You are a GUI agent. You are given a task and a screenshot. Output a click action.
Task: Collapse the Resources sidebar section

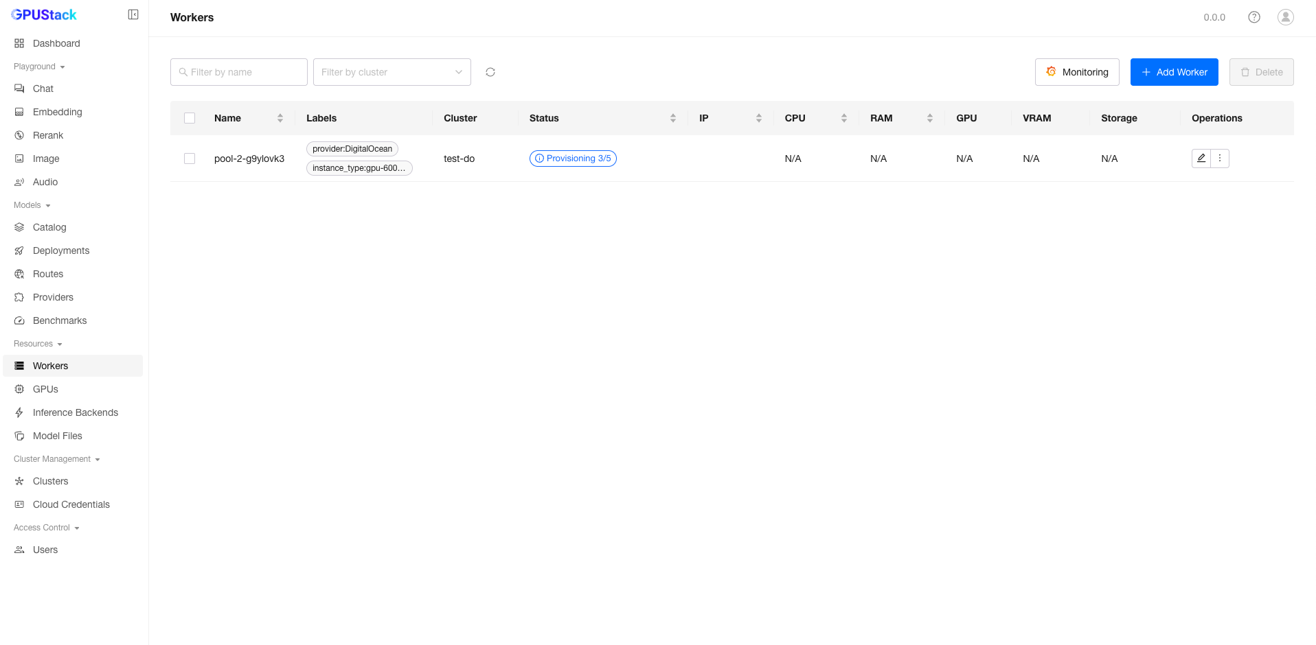[x=38, y=344]
